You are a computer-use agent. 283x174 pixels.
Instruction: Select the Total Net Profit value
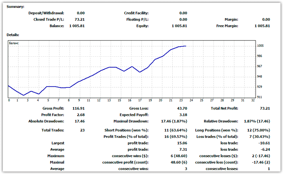click(x=265, y=108)
